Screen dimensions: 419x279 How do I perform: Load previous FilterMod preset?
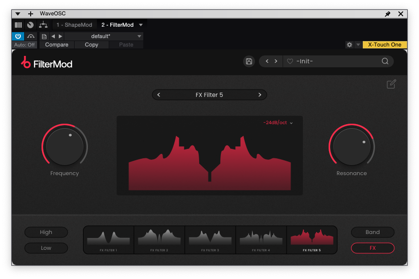(x=267, y=61)
